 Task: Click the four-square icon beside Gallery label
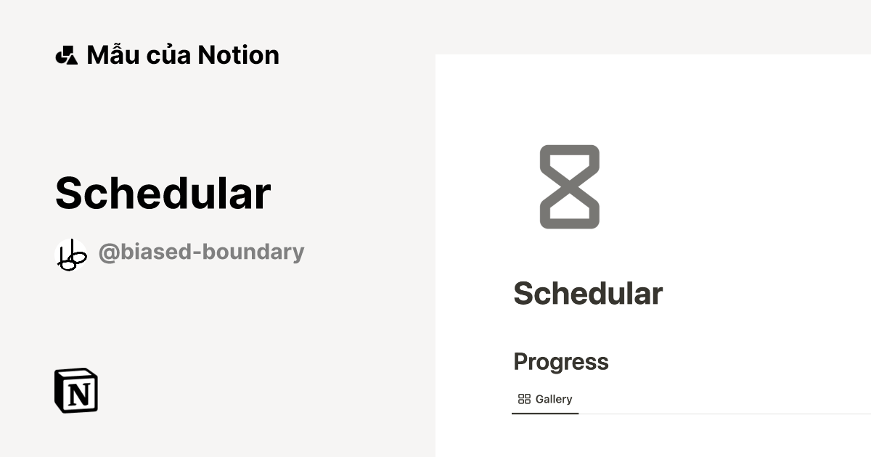pos(524,398)
